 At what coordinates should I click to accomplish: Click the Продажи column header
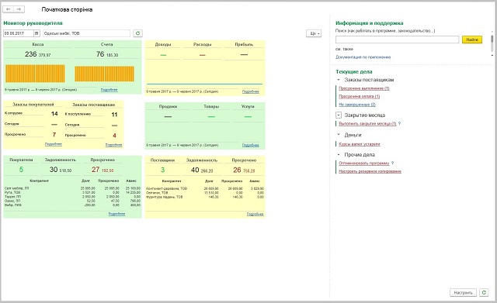[x=168, y=107]
